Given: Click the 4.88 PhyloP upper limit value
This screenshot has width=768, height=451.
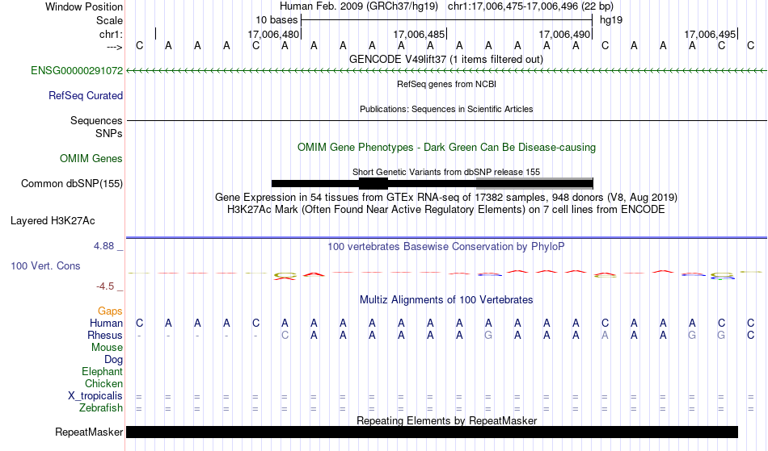Looking at the screenshot, I should pos(104,246).
